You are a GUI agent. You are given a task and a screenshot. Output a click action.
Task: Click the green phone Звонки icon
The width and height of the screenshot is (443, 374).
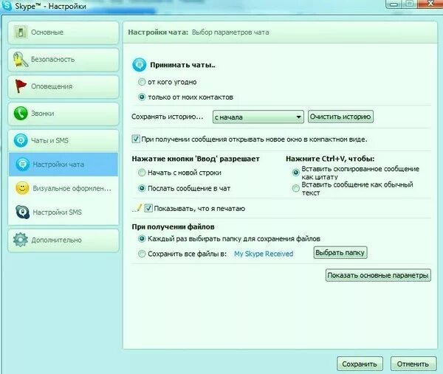pos(21,114)
